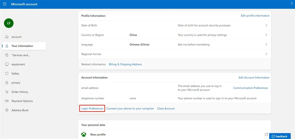This screenshot has height=139, width=295.
Task: Click the cart icon beside Order History
Action: (x=7, y=92)
